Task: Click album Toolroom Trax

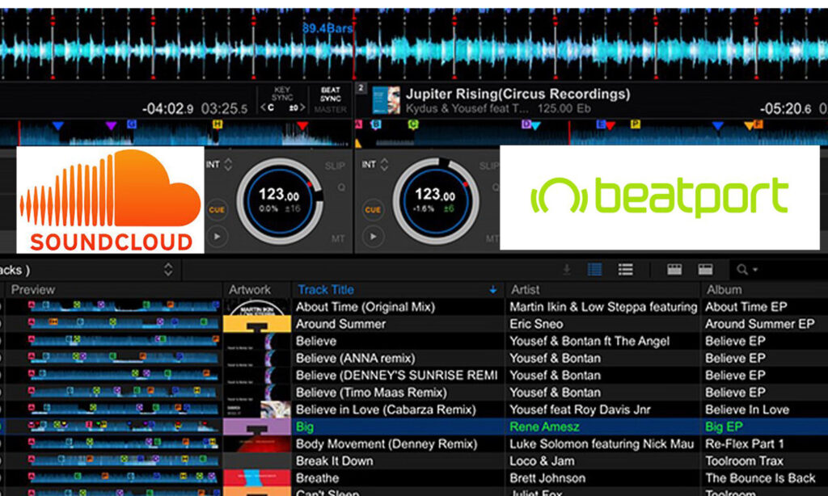Action: pyautogui.click(x=745, y=461)
